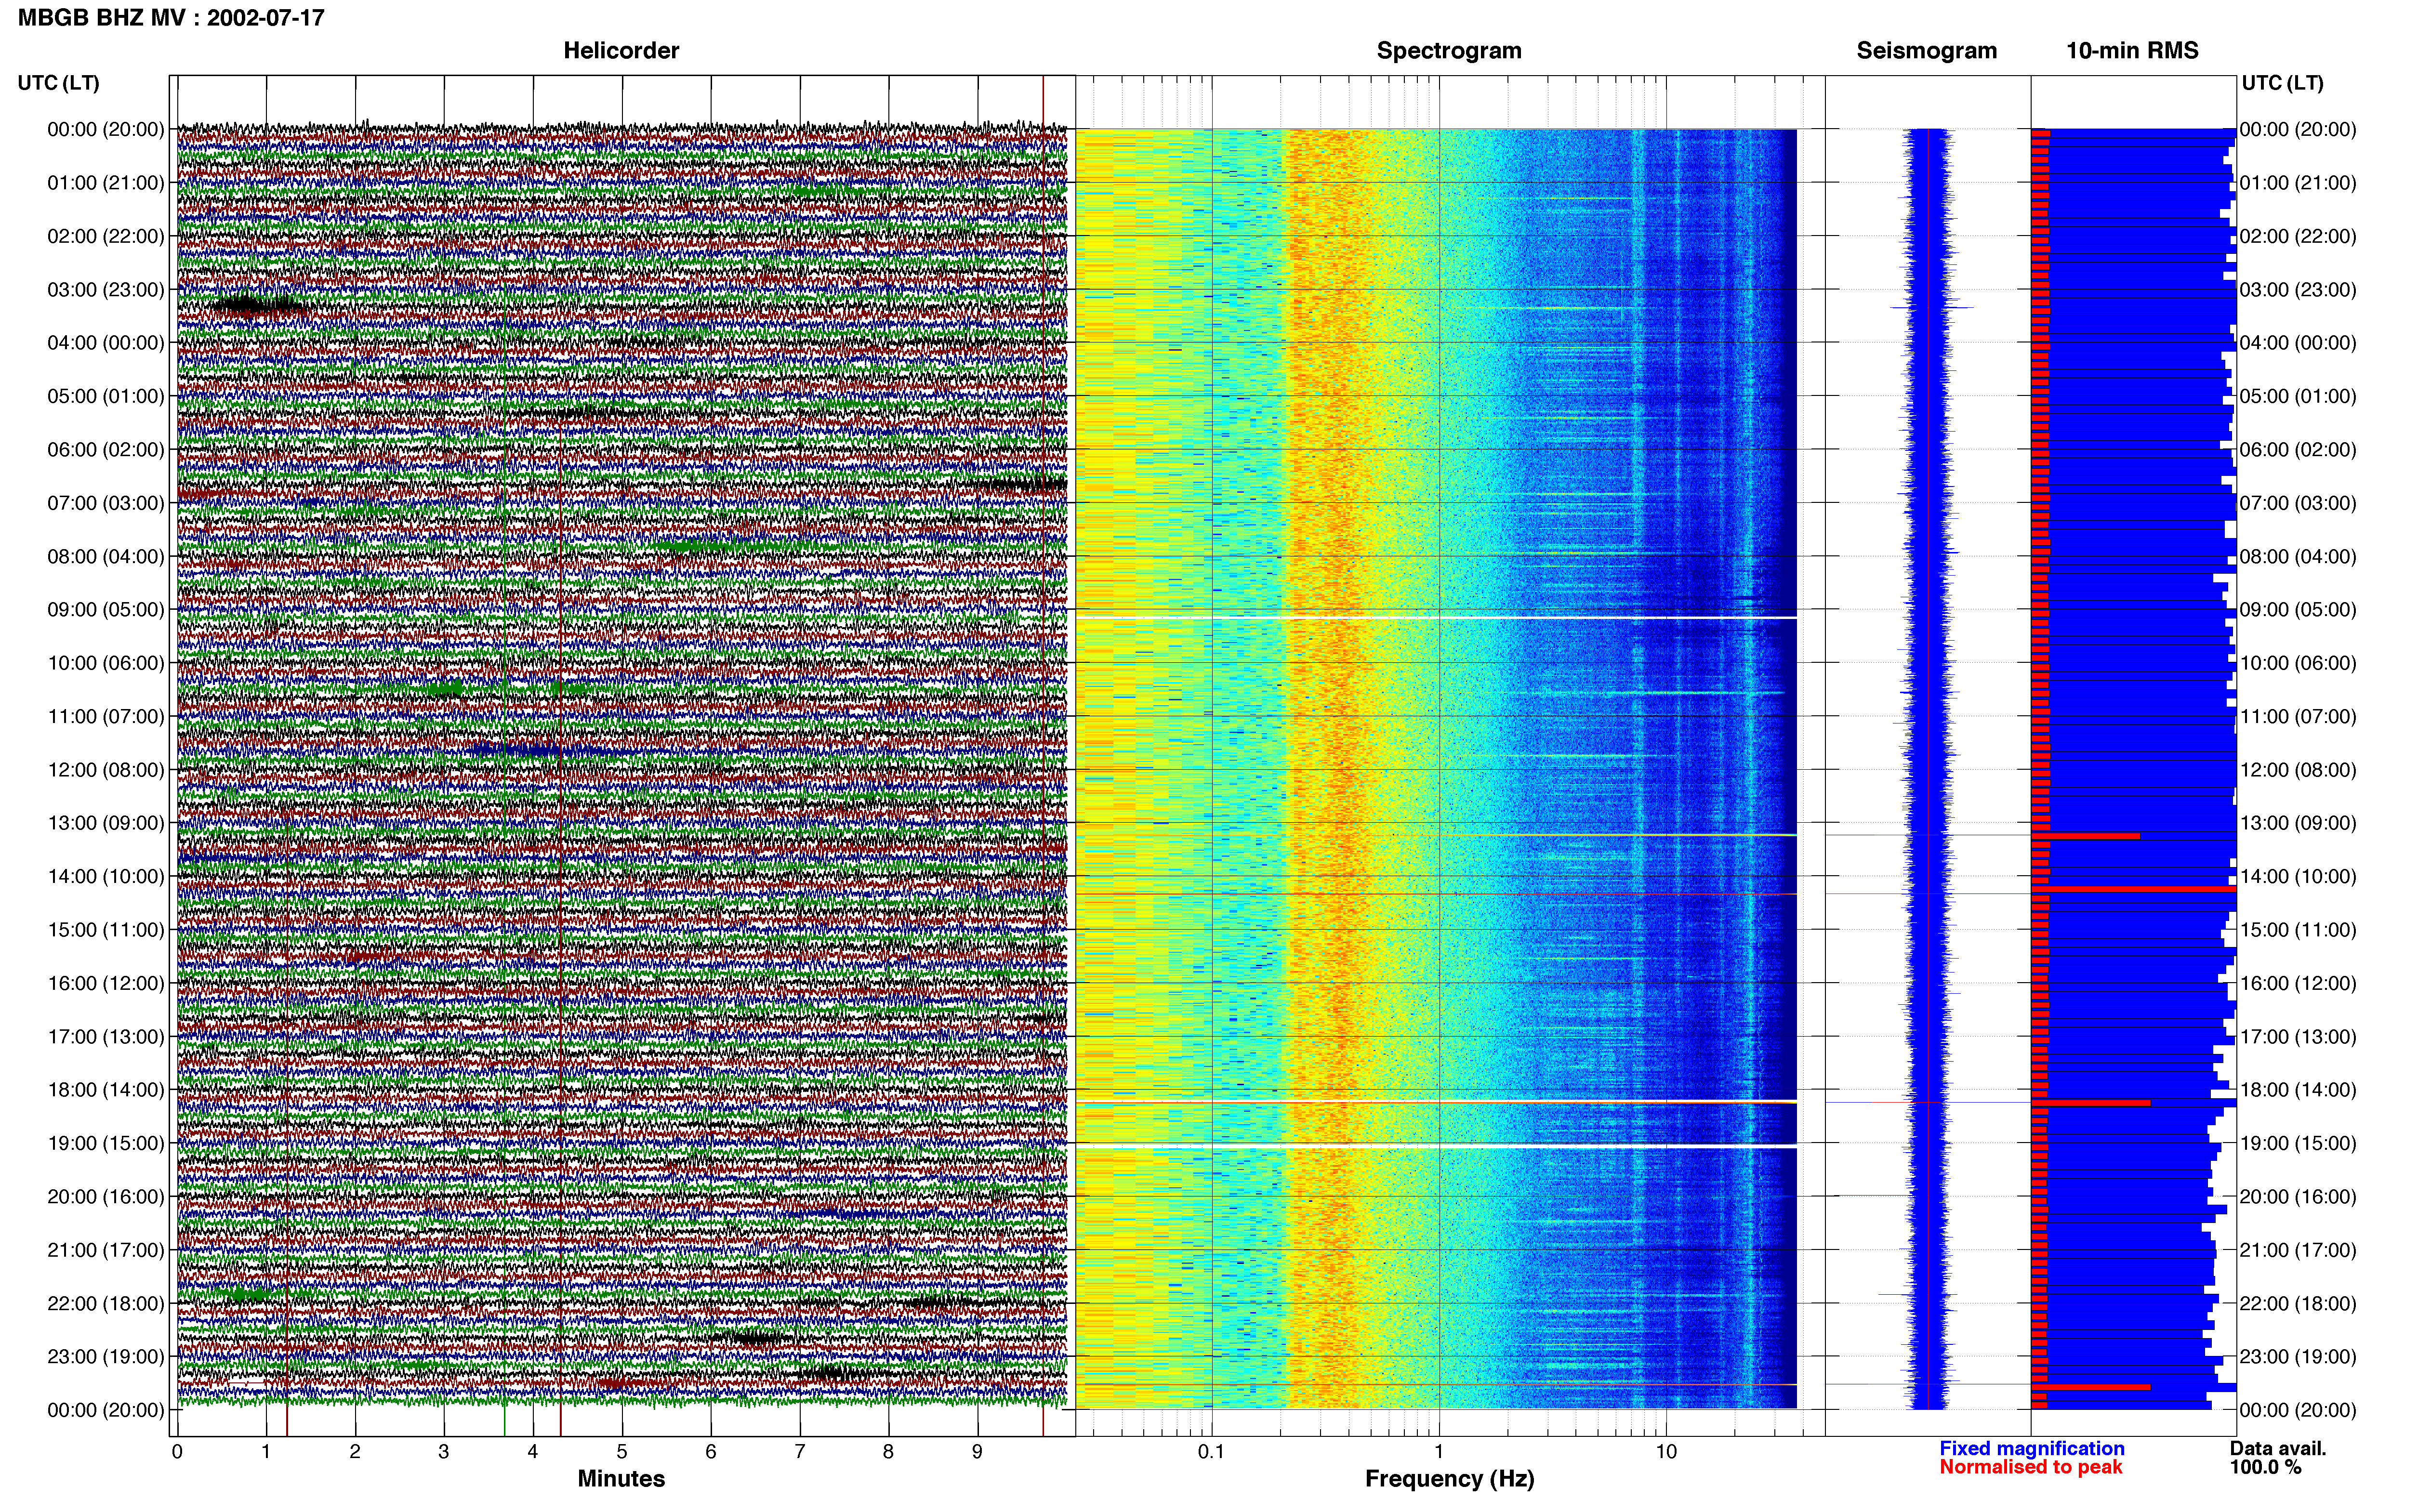Click the right time label '10:00 (06:00)'
Image resolution: width=2418 pixels, height=1512 pixels.
(2298, 663)
